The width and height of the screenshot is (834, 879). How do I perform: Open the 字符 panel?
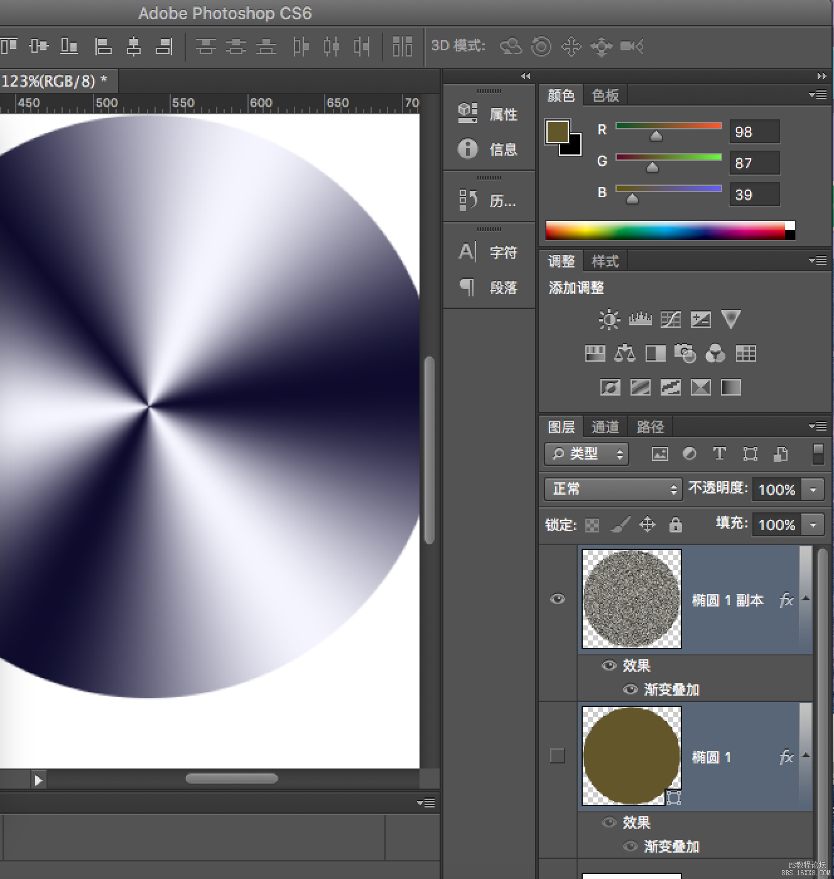489,252
